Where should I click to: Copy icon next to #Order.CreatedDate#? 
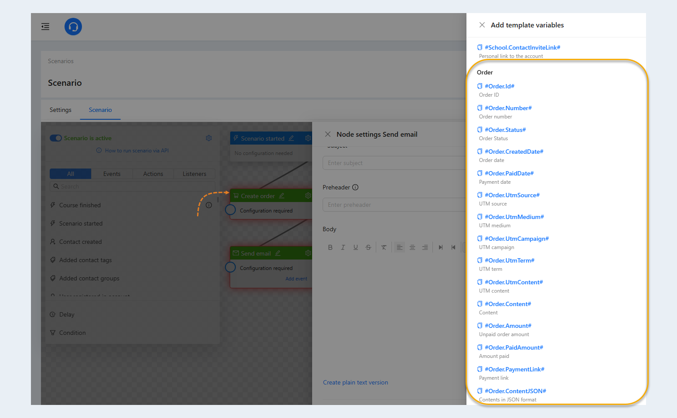(x=480, y=152)
